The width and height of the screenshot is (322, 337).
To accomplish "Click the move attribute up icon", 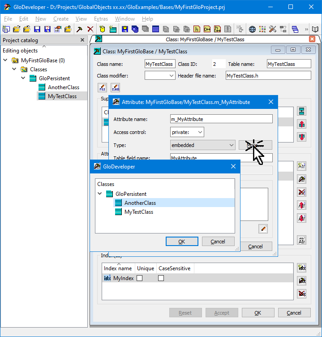I will click(x=301, y=205).
